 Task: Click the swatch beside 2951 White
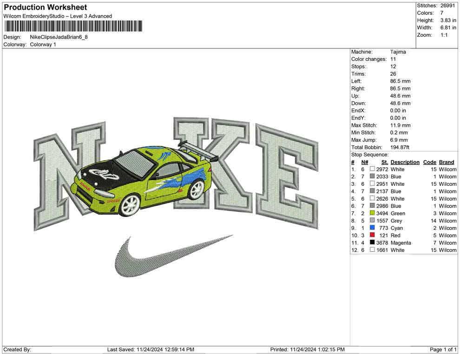point(372,184)
